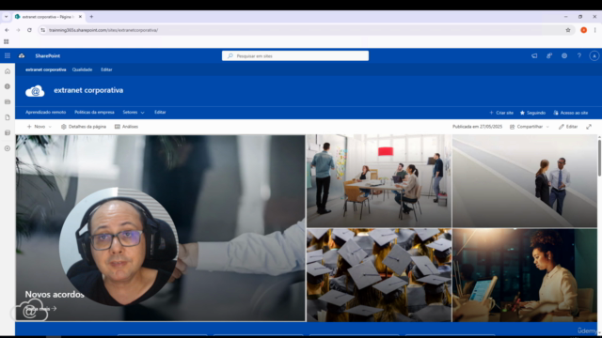Viewport: 602px width, 338px height.
Task: Click Publicada em 27/05/2025 text
Action: click(477, 127)
